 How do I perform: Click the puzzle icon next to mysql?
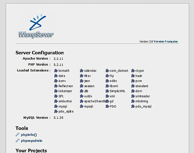(56, 107)
